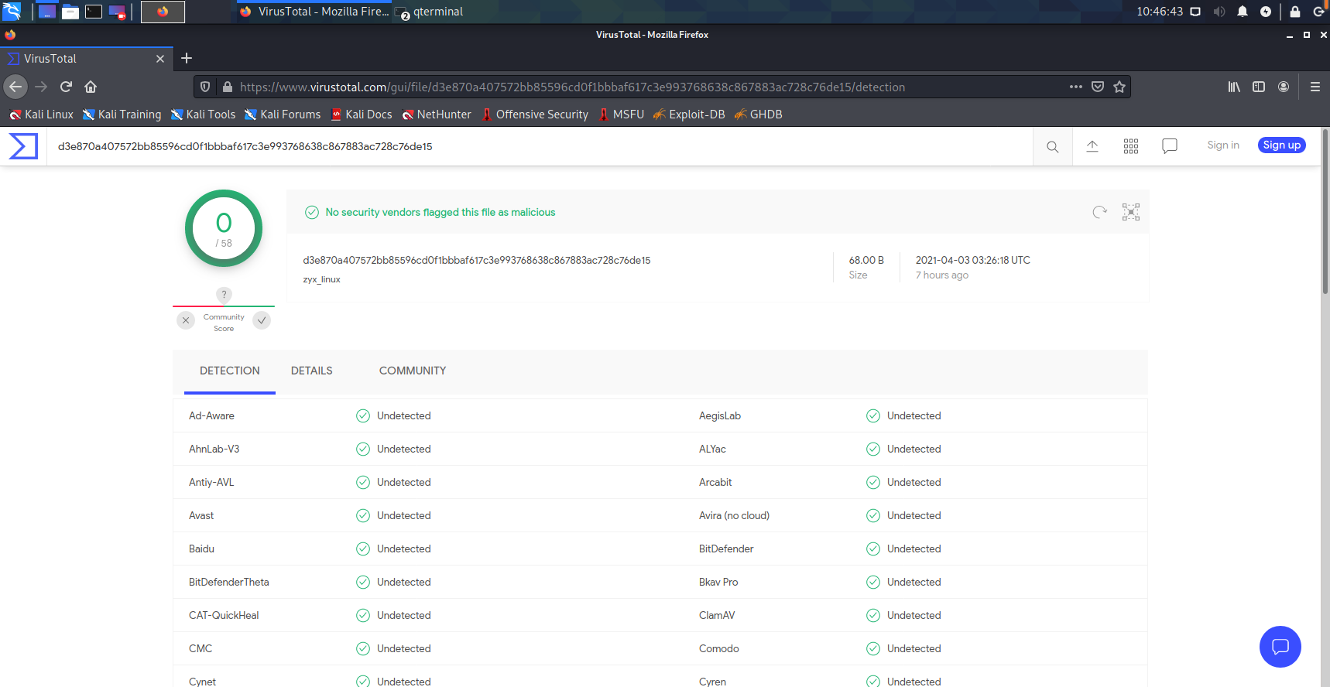Image resolution: width=1330 pixels, height=687 pixels.
Task: Switch to the DETAILS tab
Action: click(312, 371)
